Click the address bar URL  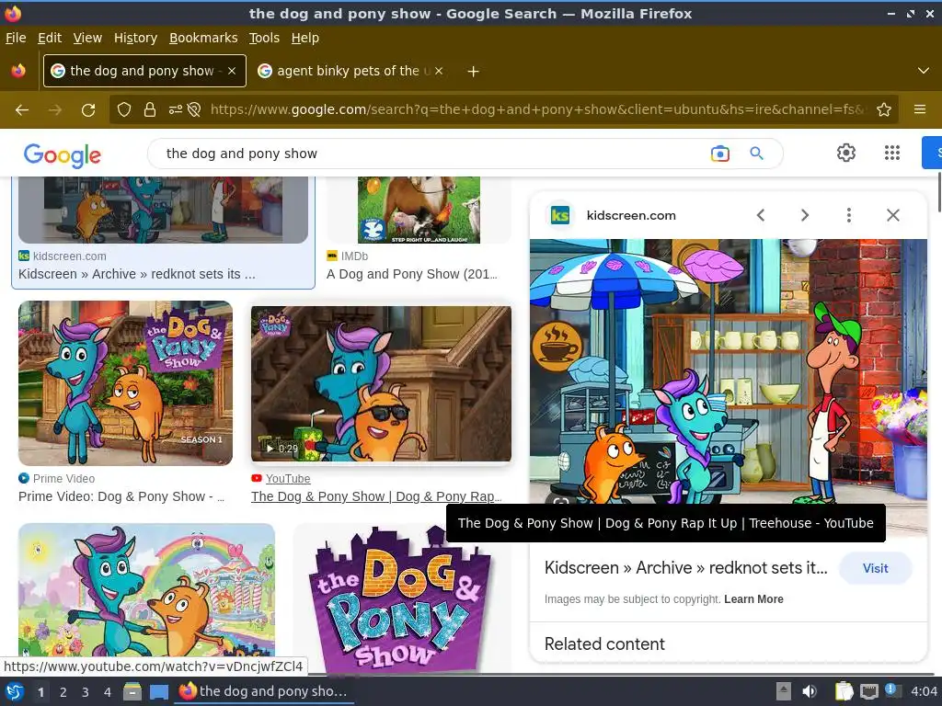click(x=537, y=109)
